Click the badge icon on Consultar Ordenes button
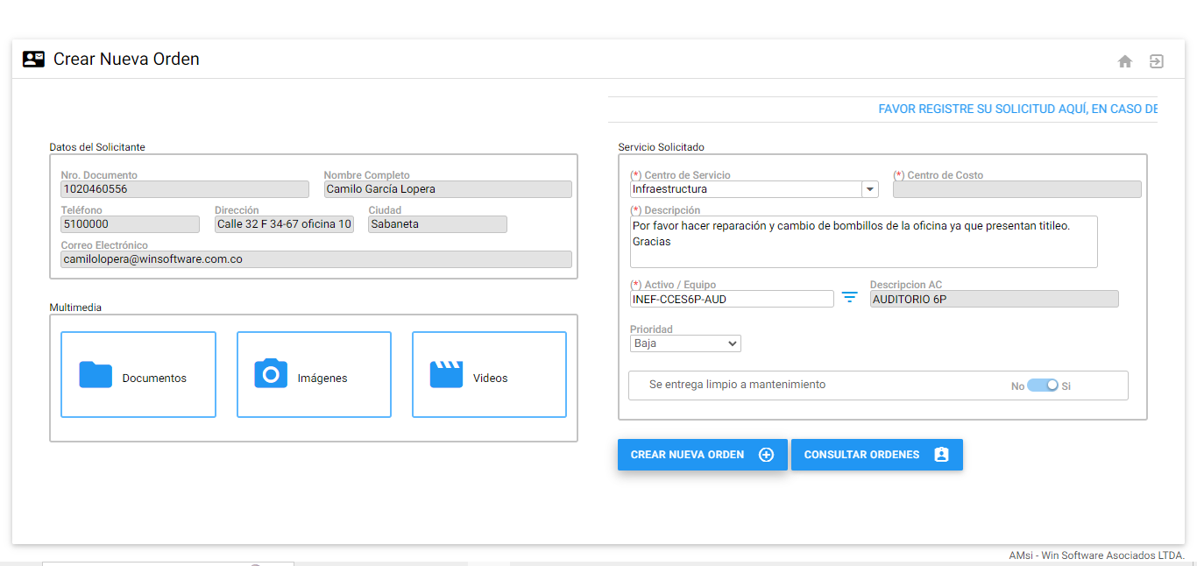Image resolution: width=1197 pixels, height=566 pixels. click(941, 455)
